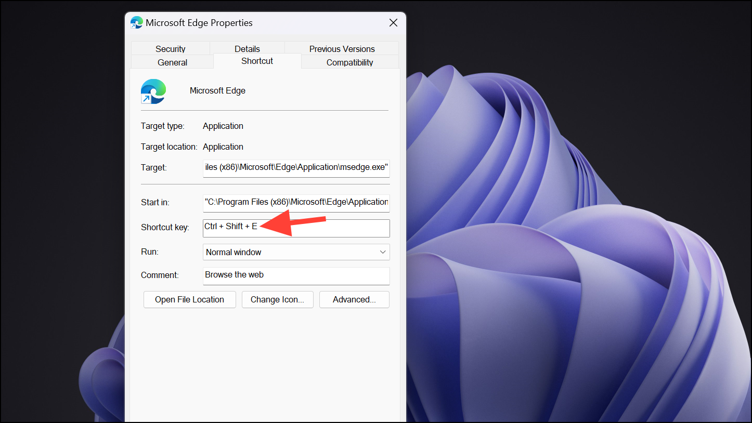Image resolution: width=752 pixels, height=423 pixels.
Task: Click the Edge icon on the title bar
Action: click(136, 22)
